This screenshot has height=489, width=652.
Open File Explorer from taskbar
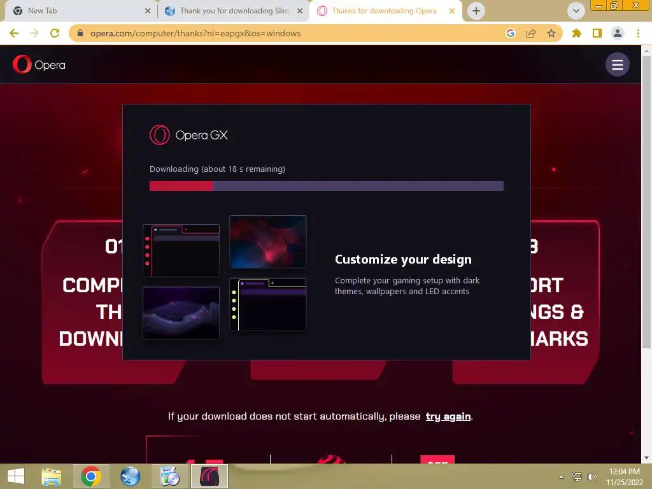point(52,476)
